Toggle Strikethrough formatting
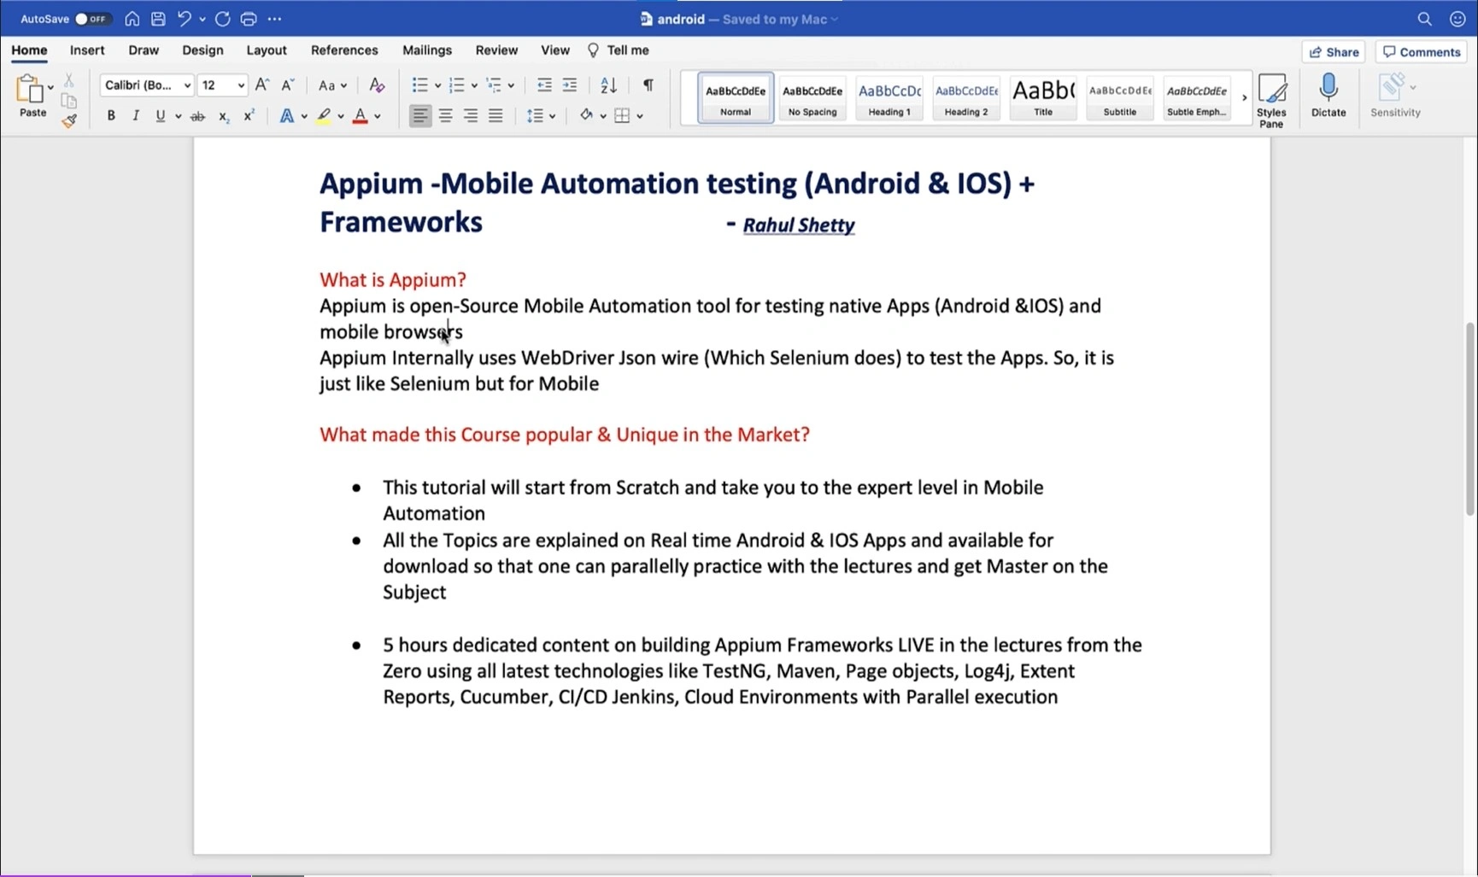The height and width of the screenshot is (877, 1478). tap(197, 116)
